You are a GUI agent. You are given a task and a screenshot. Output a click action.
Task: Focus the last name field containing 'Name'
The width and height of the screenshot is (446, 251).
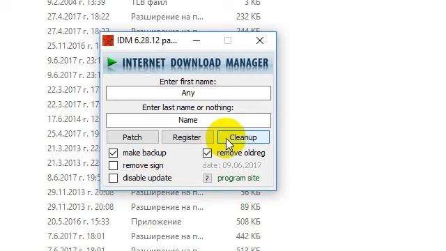coord(188,120)
